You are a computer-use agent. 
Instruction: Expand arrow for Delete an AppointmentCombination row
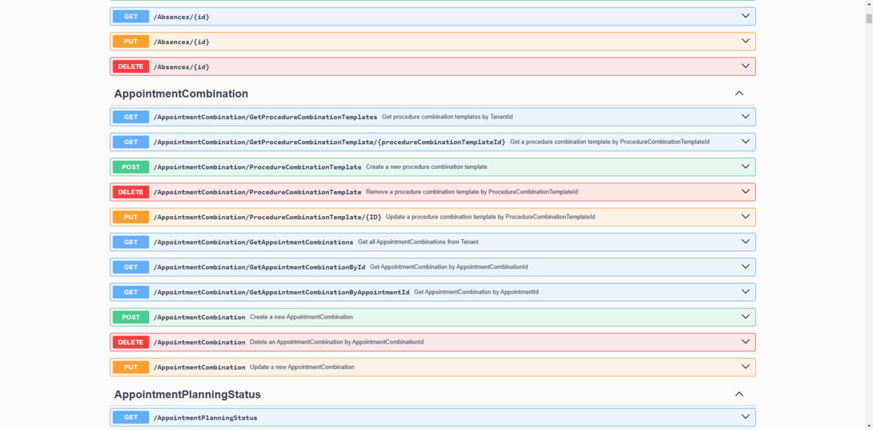(x=745, y=342)
